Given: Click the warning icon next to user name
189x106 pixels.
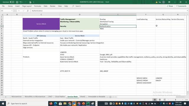Looking at the screenshot, I should point(157,2).
